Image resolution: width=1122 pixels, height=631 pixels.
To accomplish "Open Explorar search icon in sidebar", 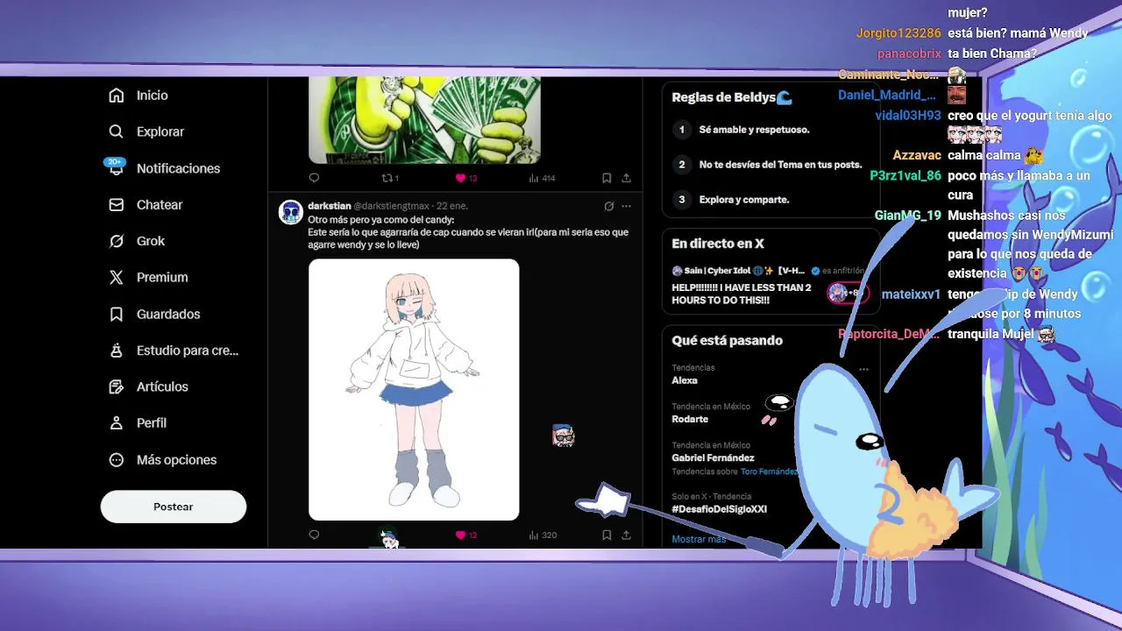I will (x=116, y=131).
